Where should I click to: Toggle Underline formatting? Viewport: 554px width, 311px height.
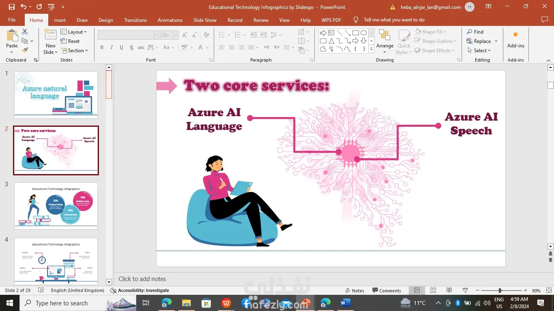pos(121,47)
